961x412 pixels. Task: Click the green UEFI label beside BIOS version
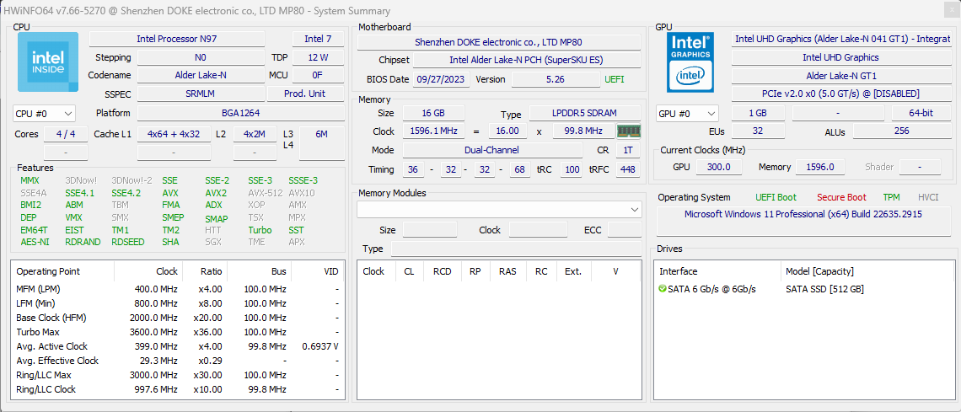pos(614,79)
